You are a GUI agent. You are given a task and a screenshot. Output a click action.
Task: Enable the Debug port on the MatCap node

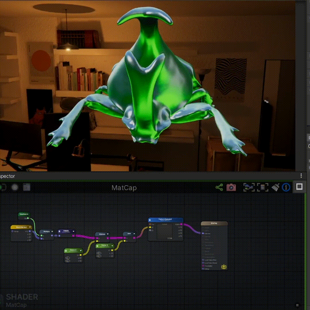tap(203, 268)
